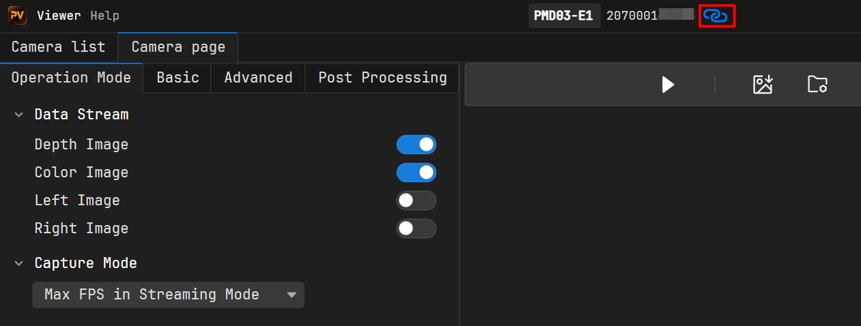This screenshot has width=861, height=326.
Task: Switch to the Post Processing tab
Action: [x=382, y=78]
